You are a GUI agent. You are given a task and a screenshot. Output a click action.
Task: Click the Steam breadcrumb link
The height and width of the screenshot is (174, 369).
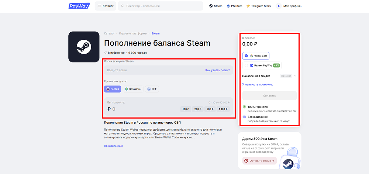155,33
